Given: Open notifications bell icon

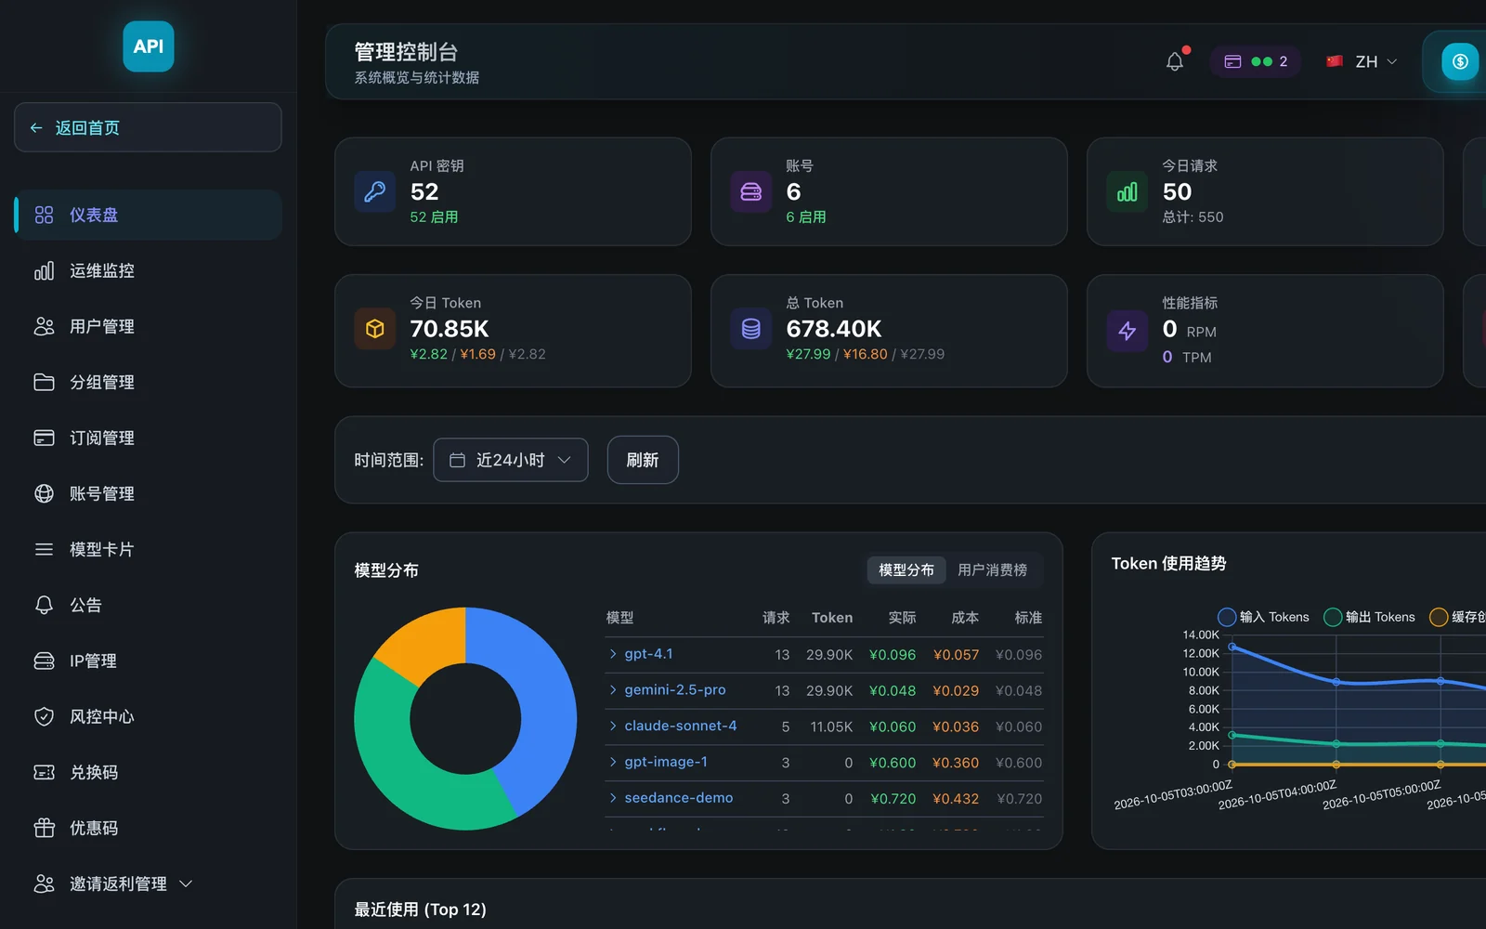Looking at the screenshot, I should click(1175, 61).
